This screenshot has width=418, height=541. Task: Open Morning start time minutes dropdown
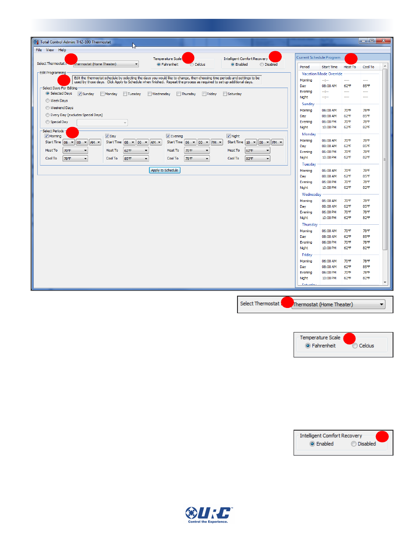click(x=82, y=142)
